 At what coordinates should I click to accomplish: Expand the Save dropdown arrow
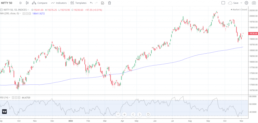(x=241, y=3)
